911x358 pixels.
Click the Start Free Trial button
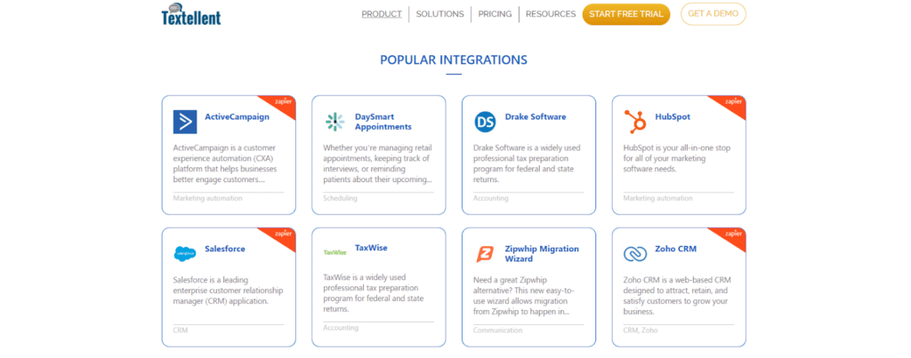[x=625, y=14]
